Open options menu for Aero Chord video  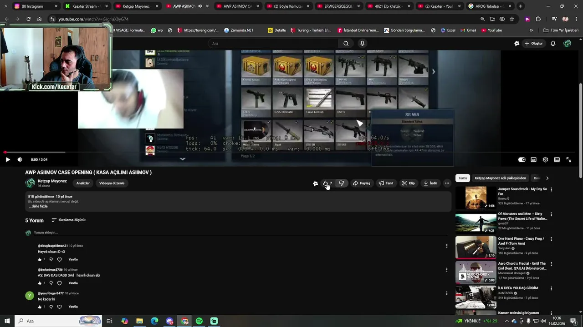click(x=551, y=264)
